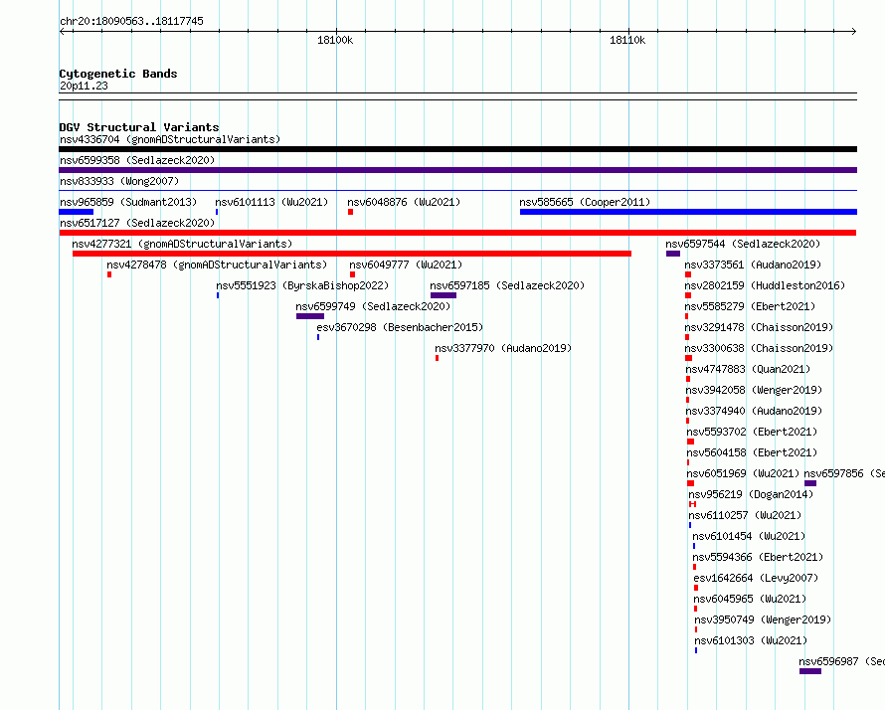Click nsv6051969 (Wu2021) label
885x710 pixels.
(743, 473)
